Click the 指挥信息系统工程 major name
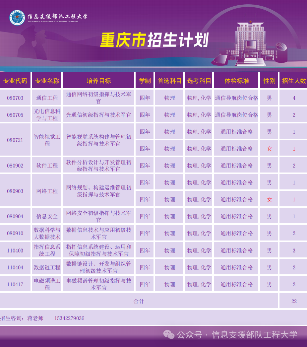Screen dimensions: 307x347 47,250
